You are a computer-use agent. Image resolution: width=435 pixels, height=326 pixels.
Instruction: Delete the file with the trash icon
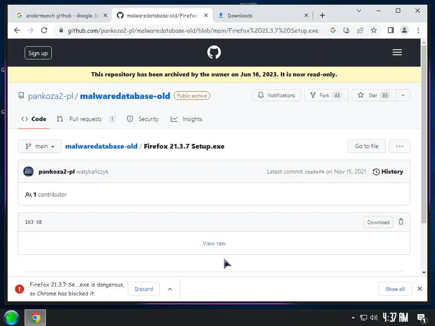pyautogui.click(x=401, y=222)
